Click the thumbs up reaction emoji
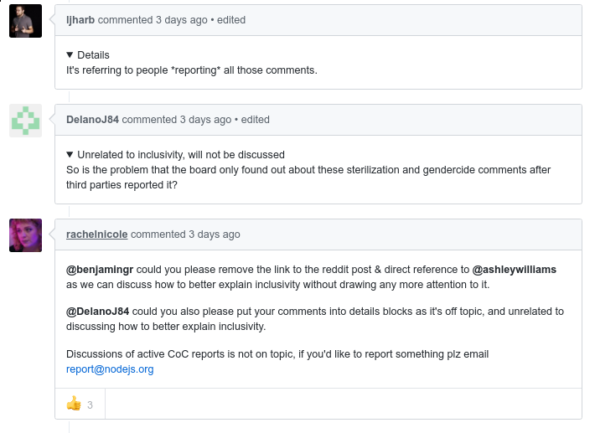 (x=74, y=404)
